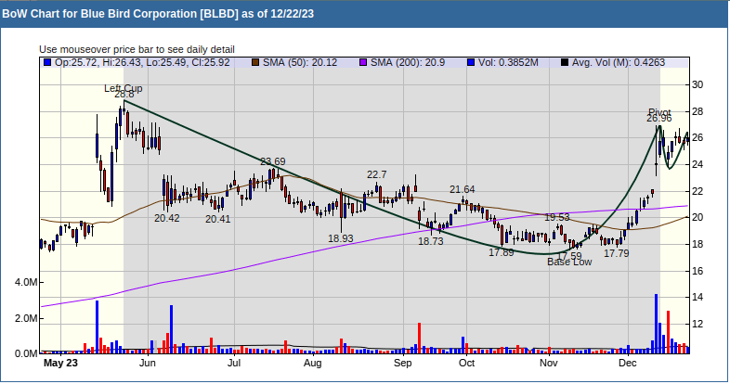Click the 23.69 price annotation
The width and height of the screenshot is (730, 384).
pyautogui.click(x=273, y=161)
